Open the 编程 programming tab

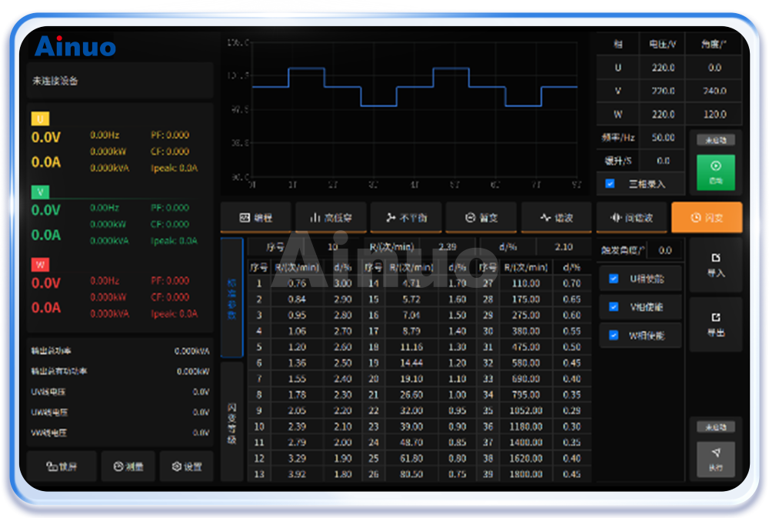[x=256, y=218]
